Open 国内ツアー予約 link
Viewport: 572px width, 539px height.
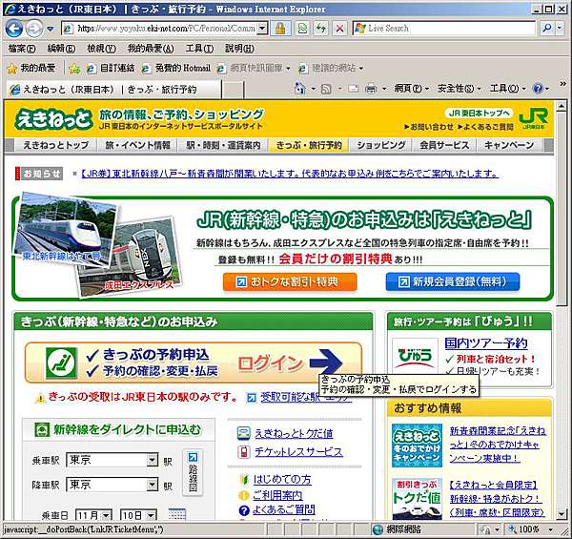[486, 343]
